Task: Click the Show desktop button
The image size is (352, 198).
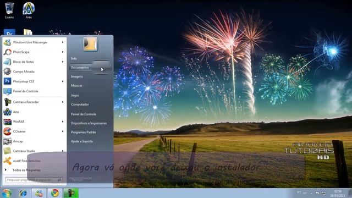Action: (350, 193)
